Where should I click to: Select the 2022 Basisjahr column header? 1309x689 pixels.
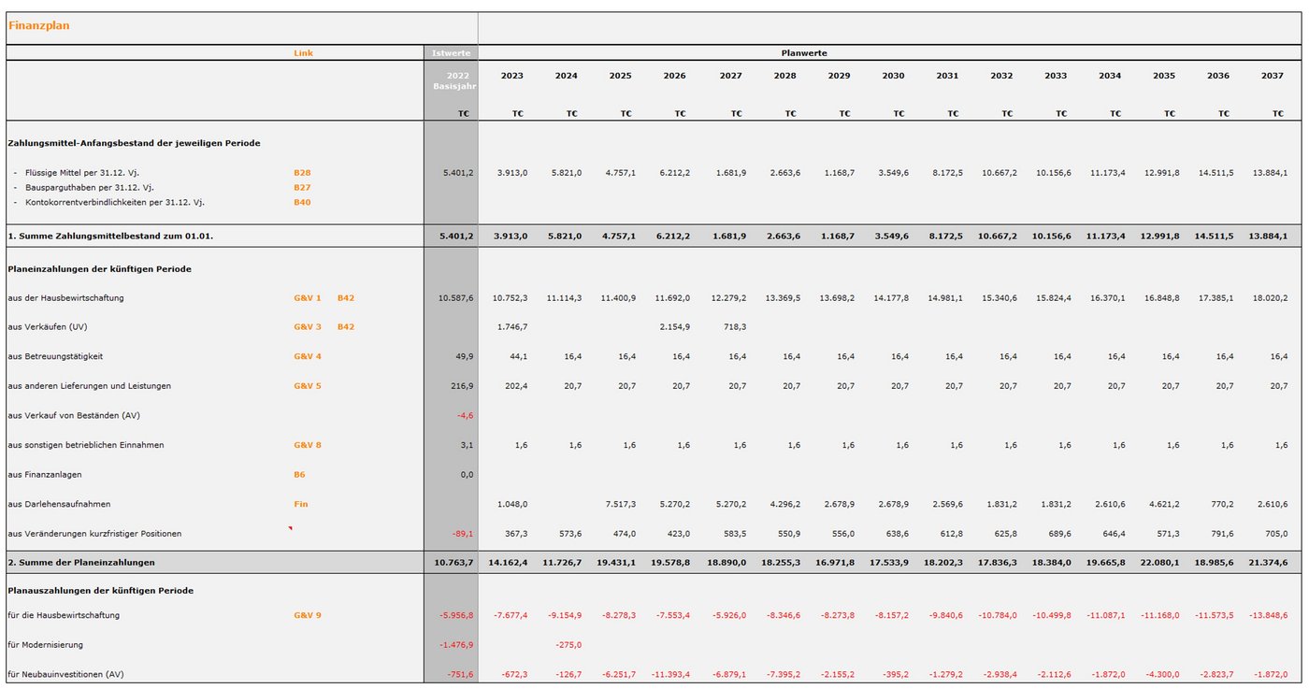coord(451,80)
